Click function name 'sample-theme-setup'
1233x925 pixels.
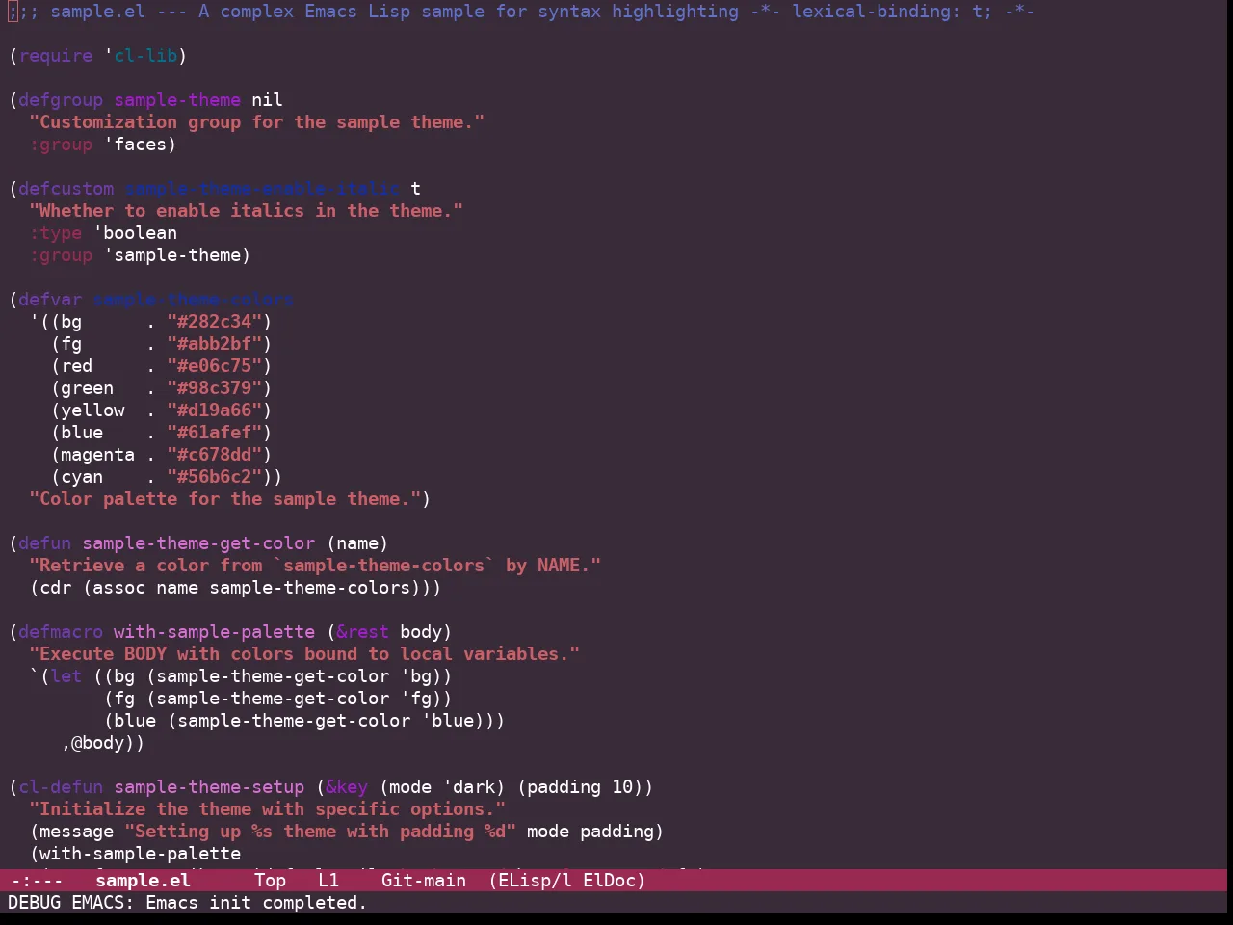[209, 787]
